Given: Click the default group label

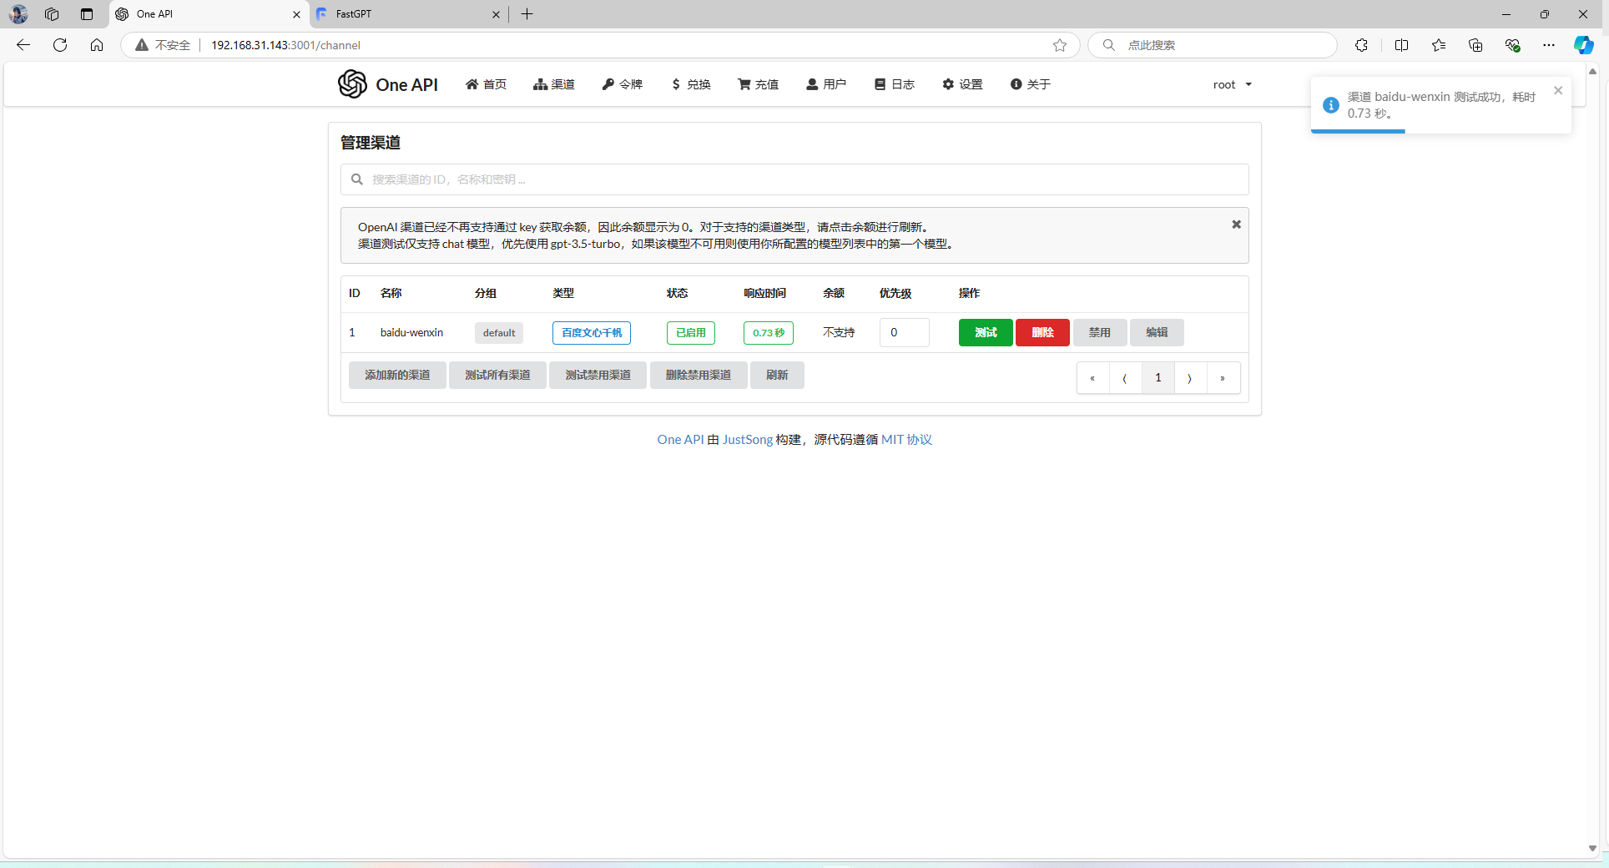Looking at the screenshot, I should 499,333.
